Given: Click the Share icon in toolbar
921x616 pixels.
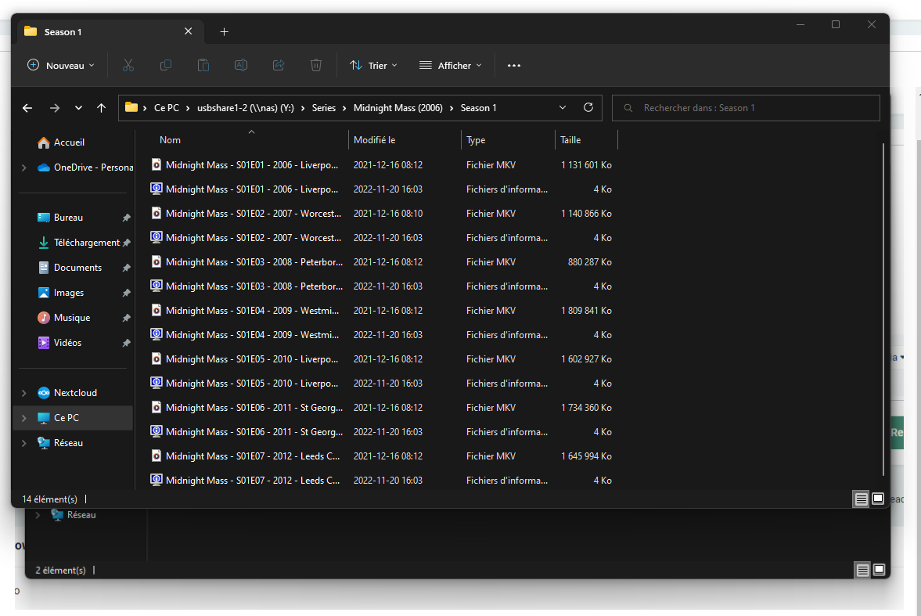Looking at the screenshot, I should [x=279, y=66].
